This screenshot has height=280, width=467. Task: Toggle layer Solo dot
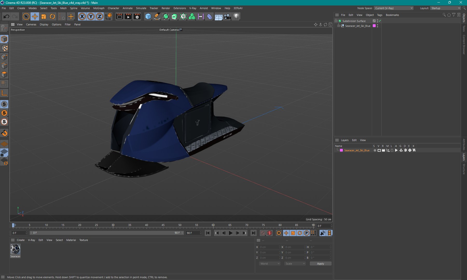coord(375,150)
